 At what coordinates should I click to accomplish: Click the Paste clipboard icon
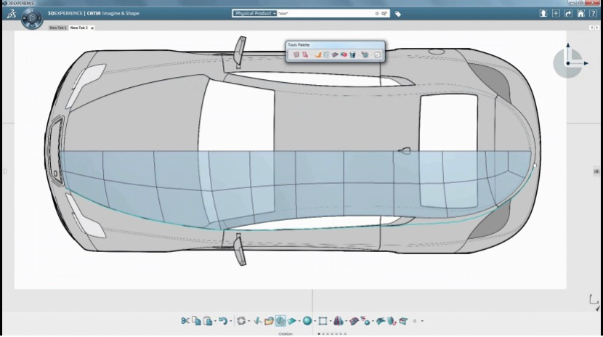pos(208,320)
